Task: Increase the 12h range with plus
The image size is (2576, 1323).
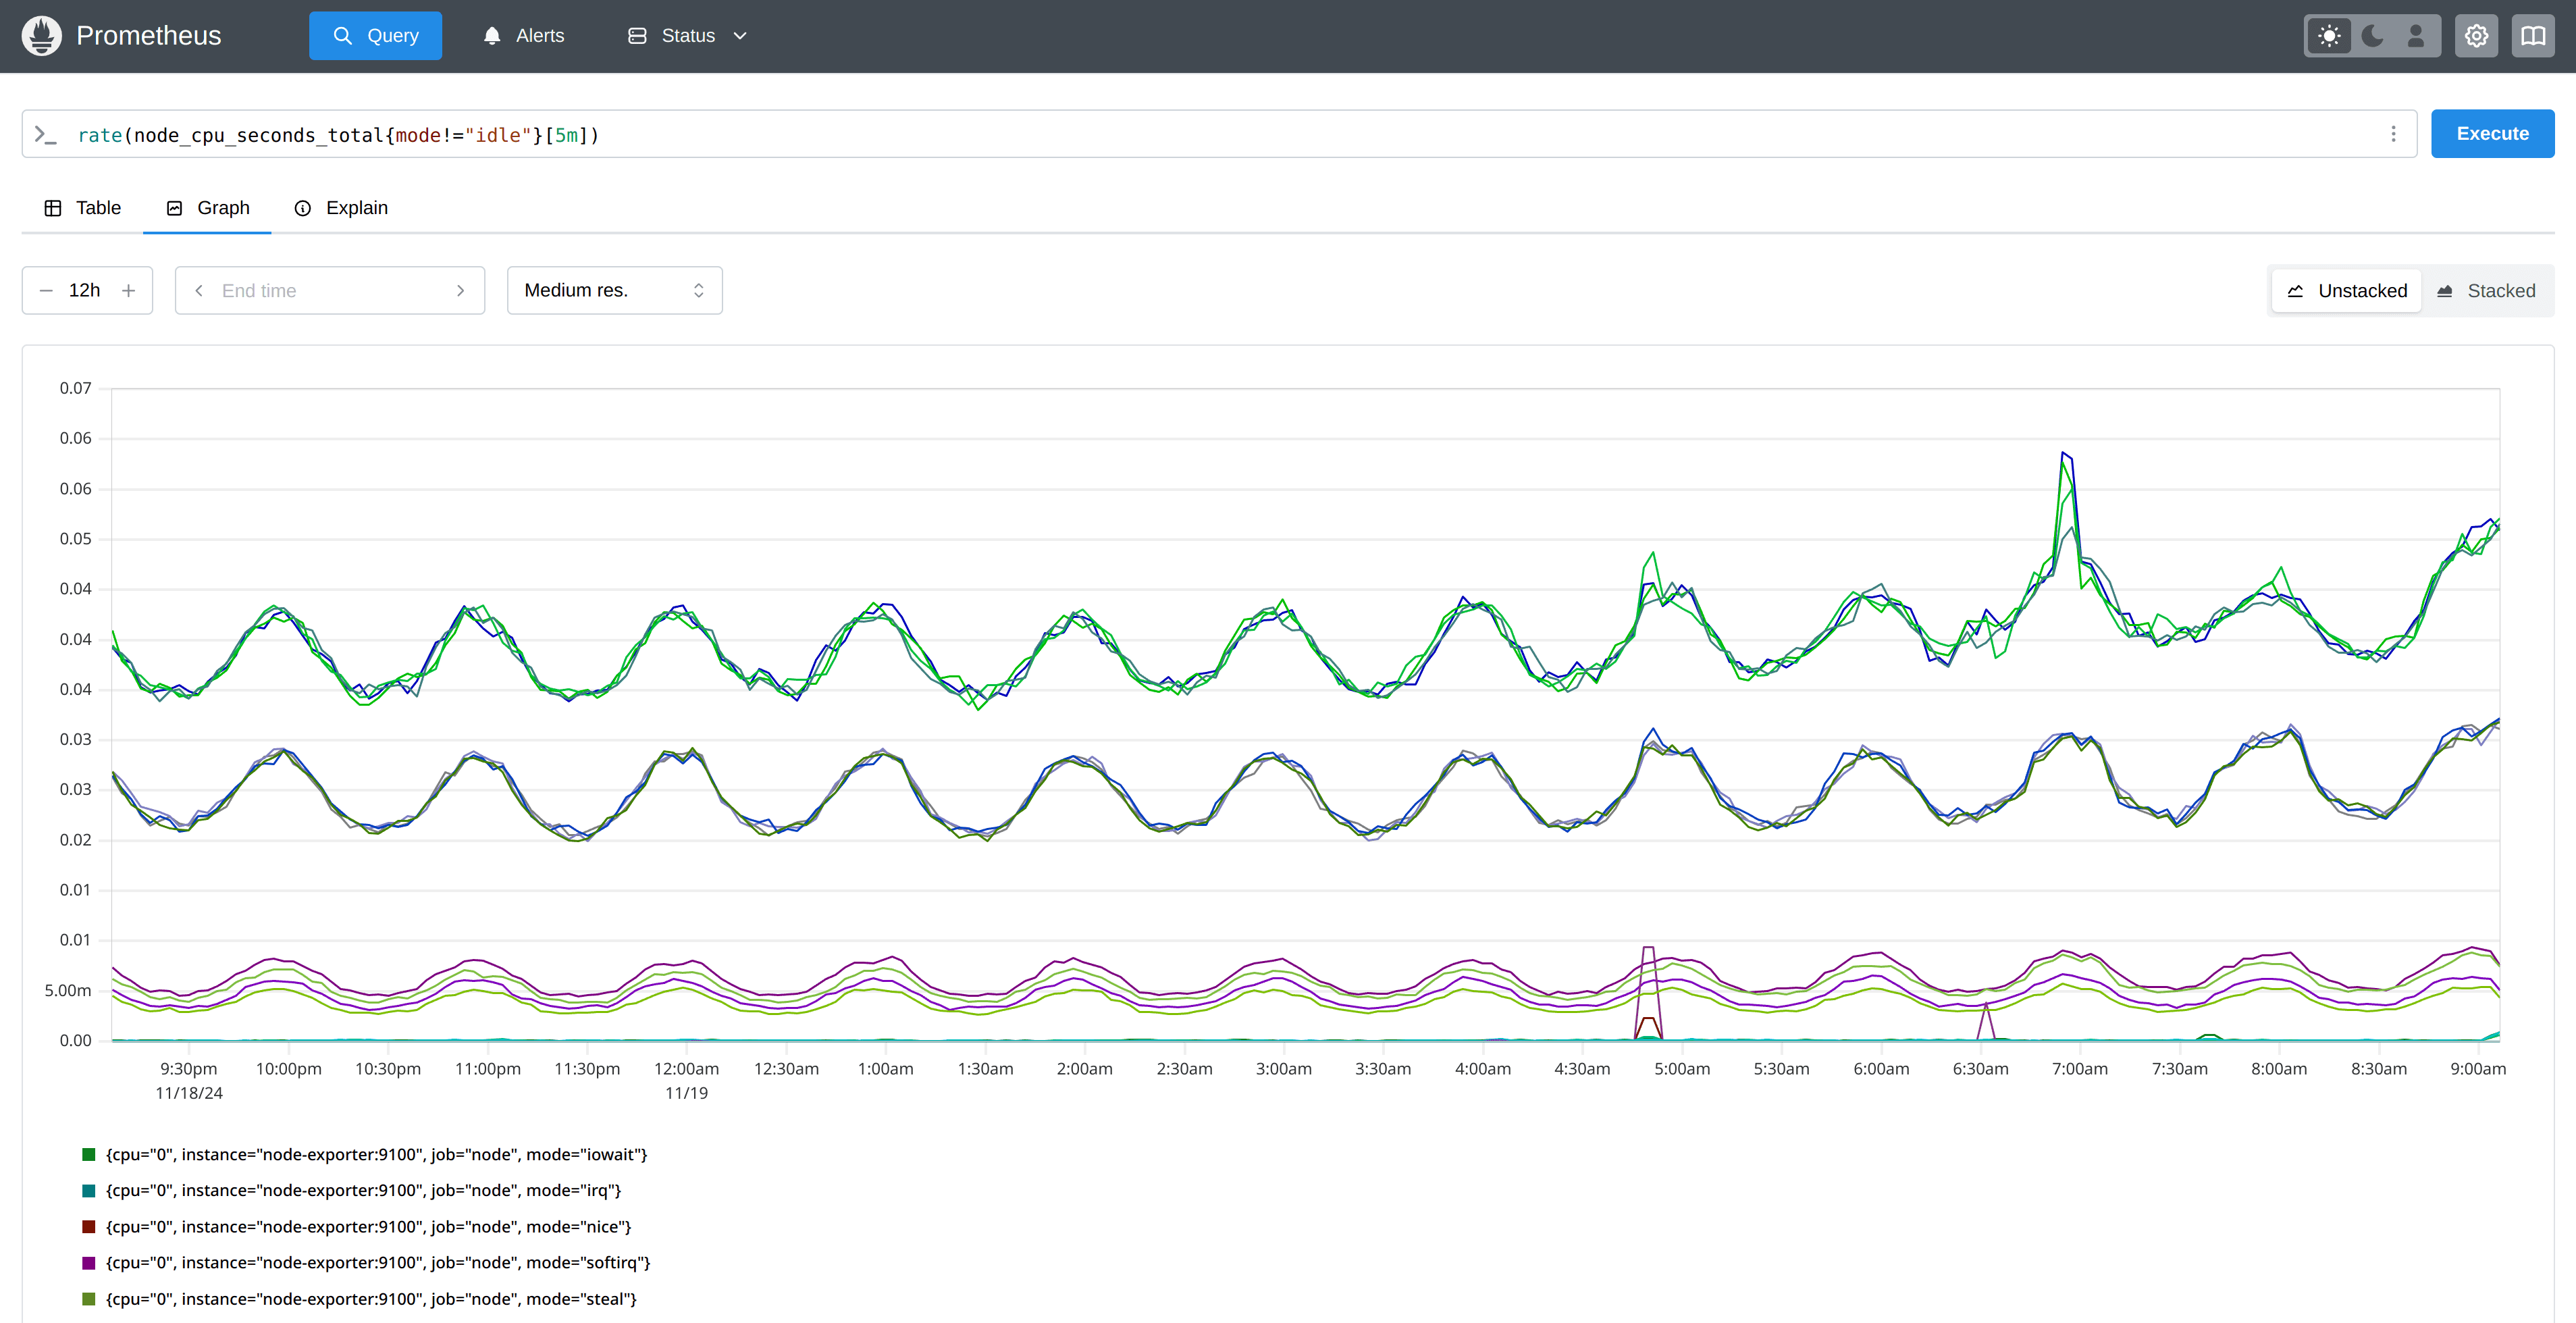Action: pos(128,291)
